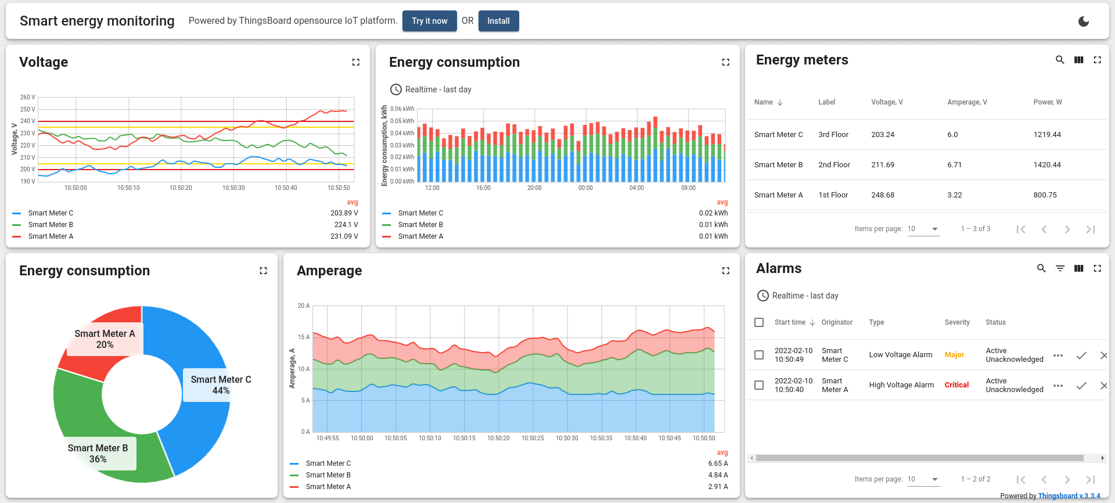The width and height of the screenshot is (1115, 503).
Task: Sort alarms by Start time header
Action: click(790, 322)
